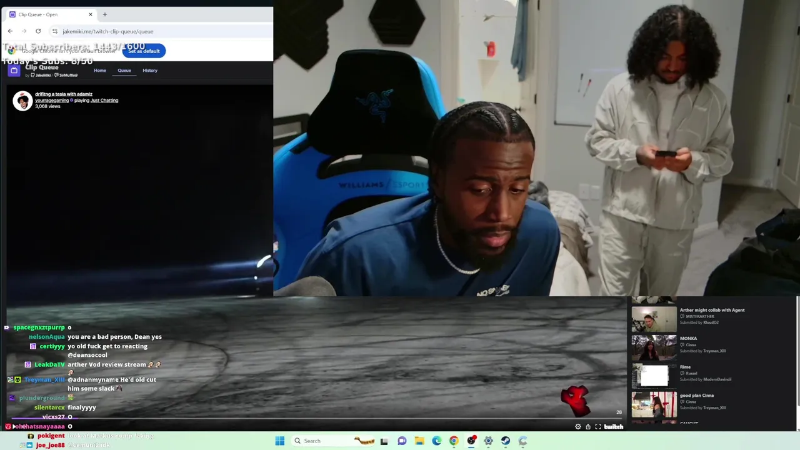This screenshot has height=450, width=800.
Task: Select Arther might collab with Agent thumbnail
Action: tap(654, 319)
